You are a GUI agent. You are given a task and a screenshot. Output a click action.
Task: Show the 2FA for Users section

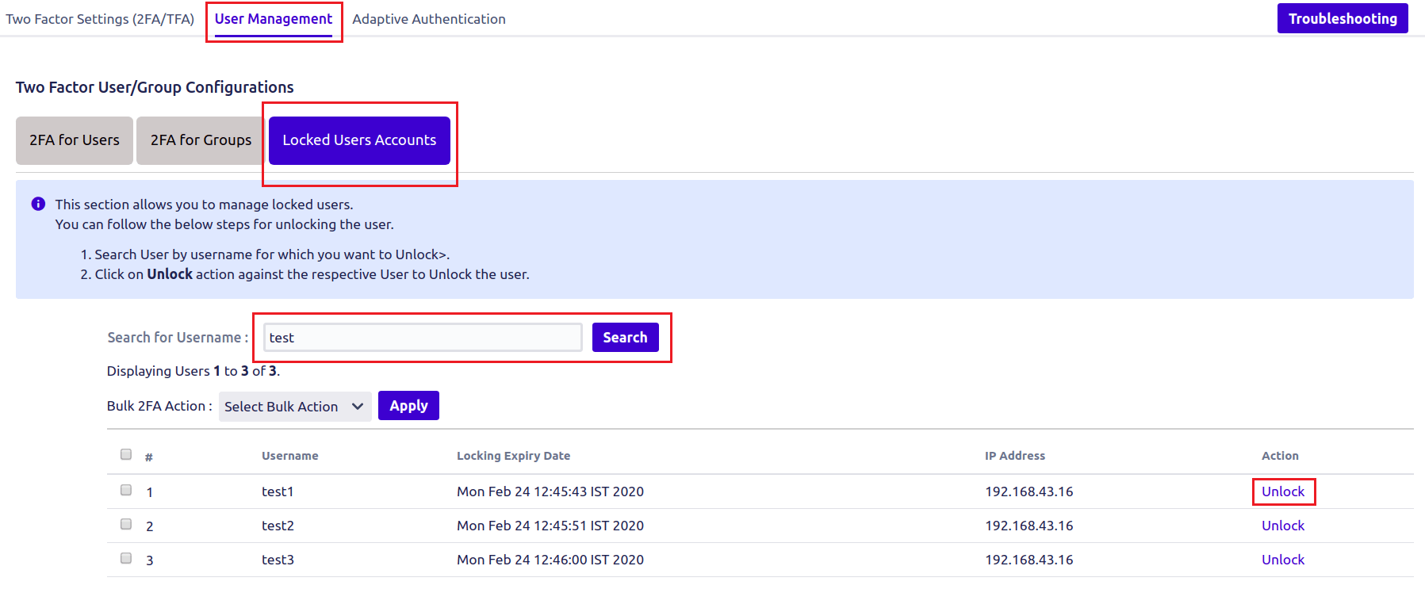coord(75,140)
